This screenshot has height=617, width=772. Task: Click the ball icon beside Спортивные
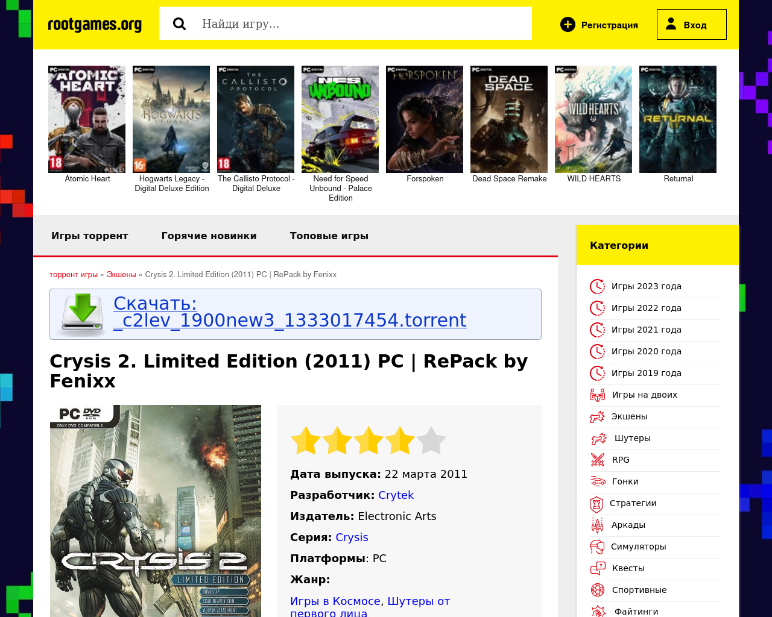point(597,590)
